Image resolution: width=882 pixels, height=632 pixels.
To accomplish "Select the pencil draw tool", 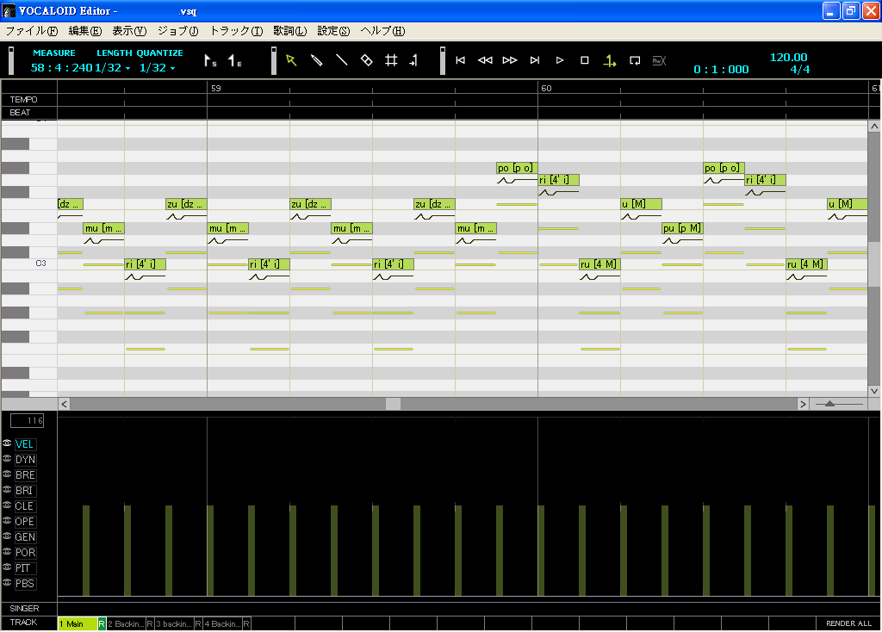I will coord(316,60).
